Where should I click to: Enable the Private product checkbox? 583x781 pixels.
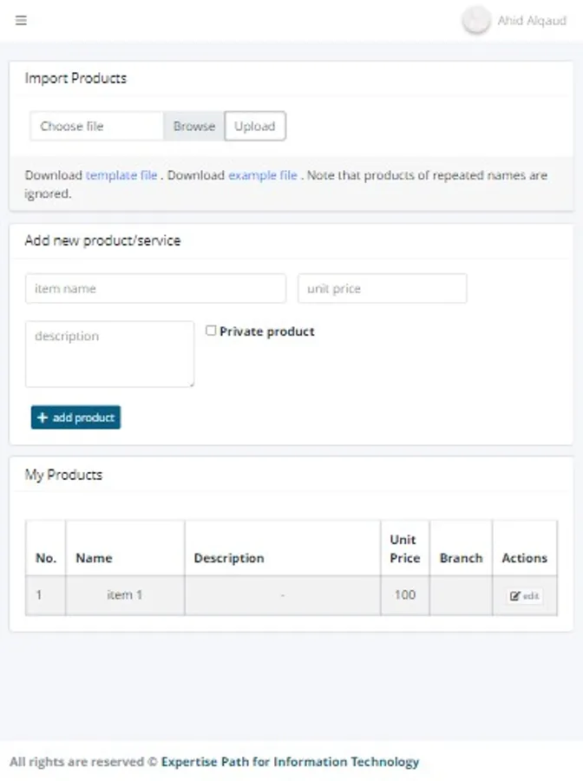(x=211, y=331)
